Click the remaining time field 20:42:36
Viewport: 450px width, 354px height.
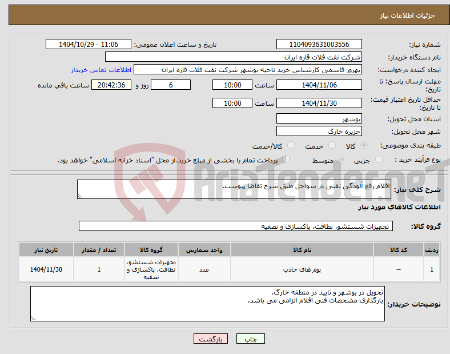pyautogui.click(x=111, y=85)
